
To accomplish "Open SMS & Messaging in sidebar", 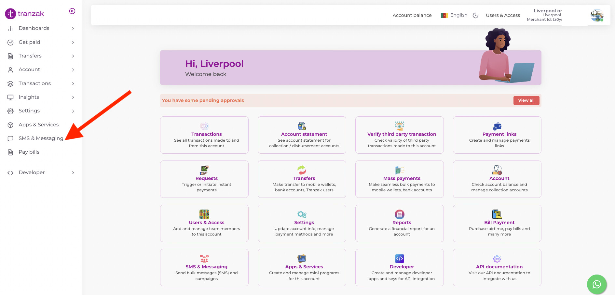I will point(41,138).
